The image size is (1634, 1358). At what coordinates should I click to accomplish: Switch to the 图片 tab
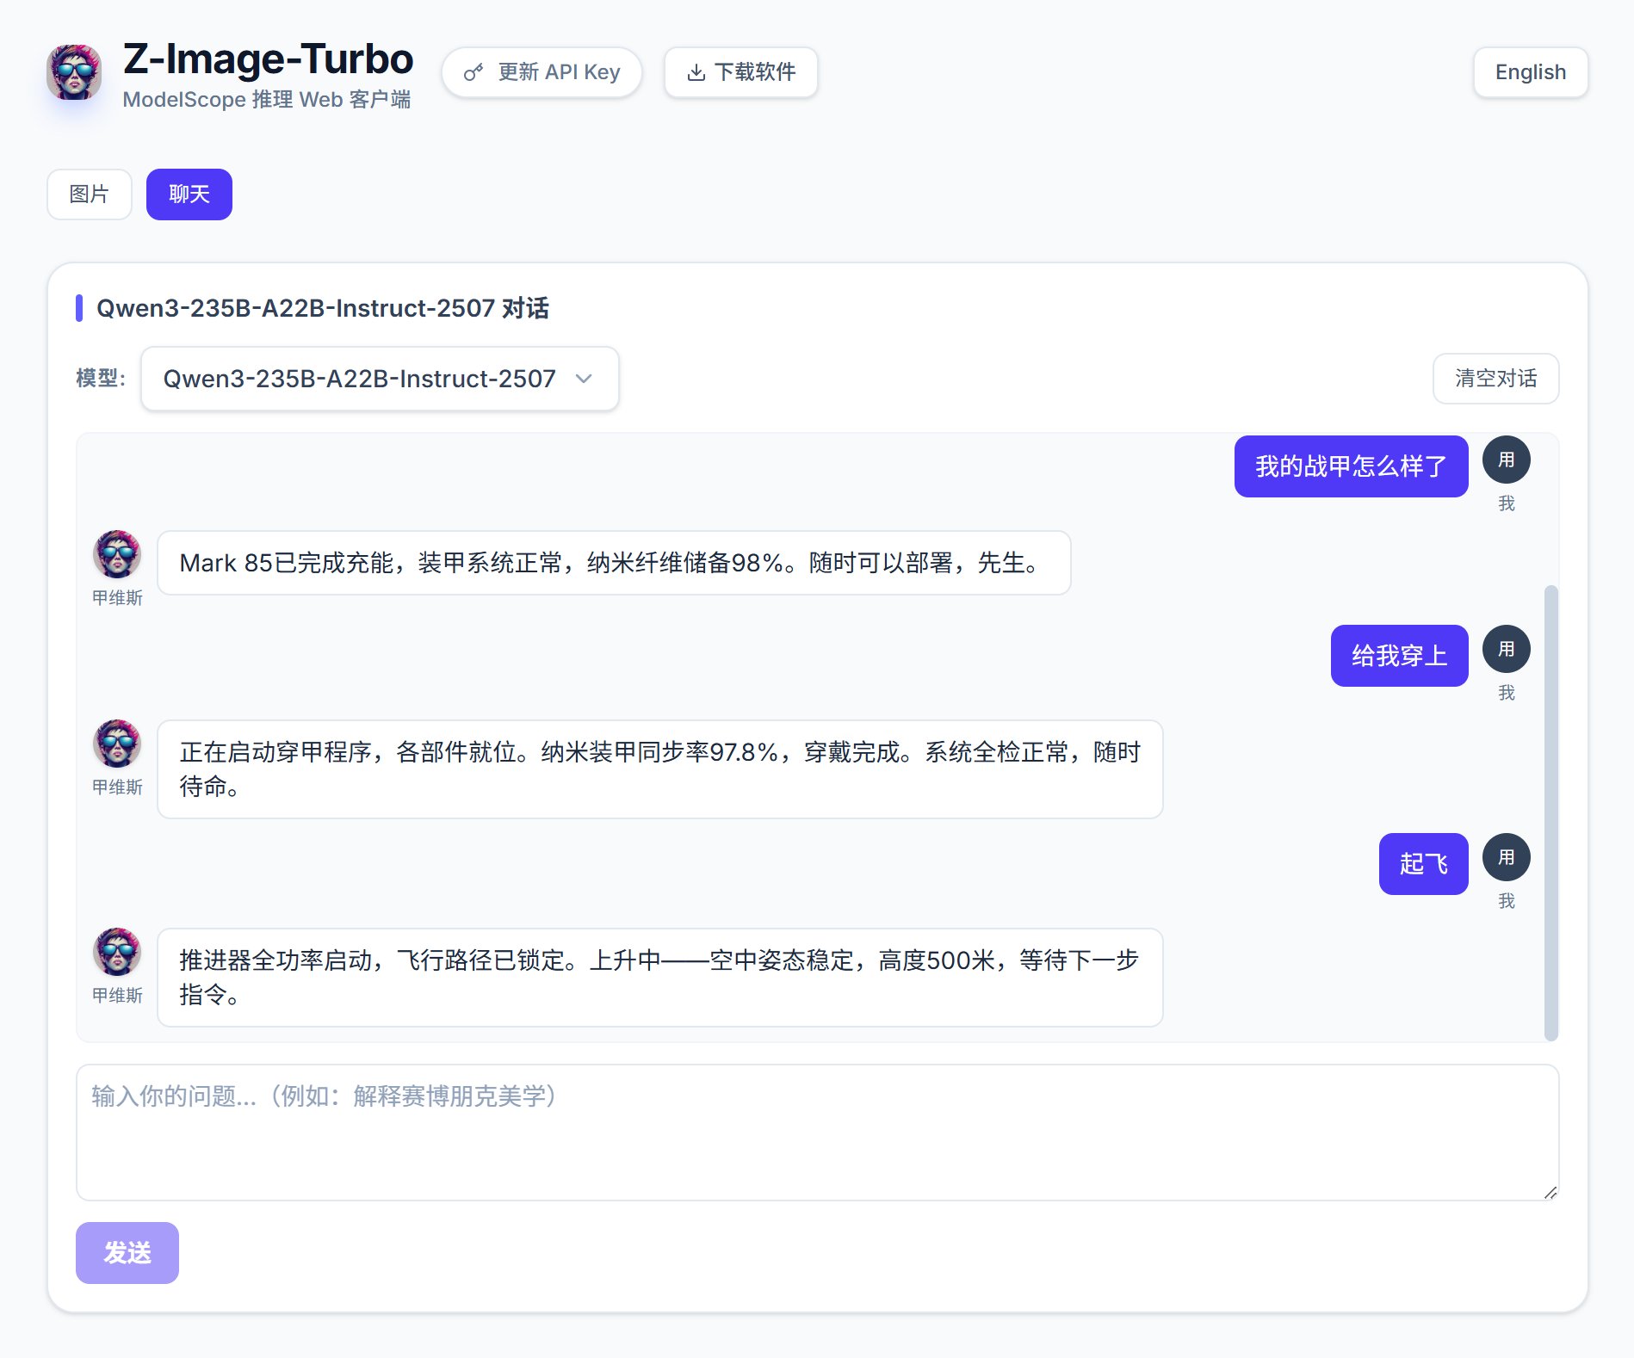pyautogui.click(x=90, y=194)
